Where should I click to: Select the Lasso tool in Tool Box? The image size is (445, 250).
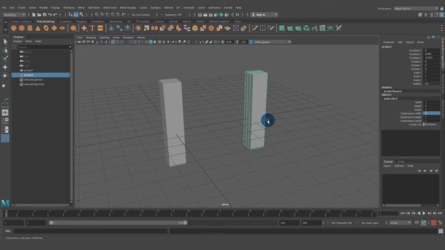point(5,51)
